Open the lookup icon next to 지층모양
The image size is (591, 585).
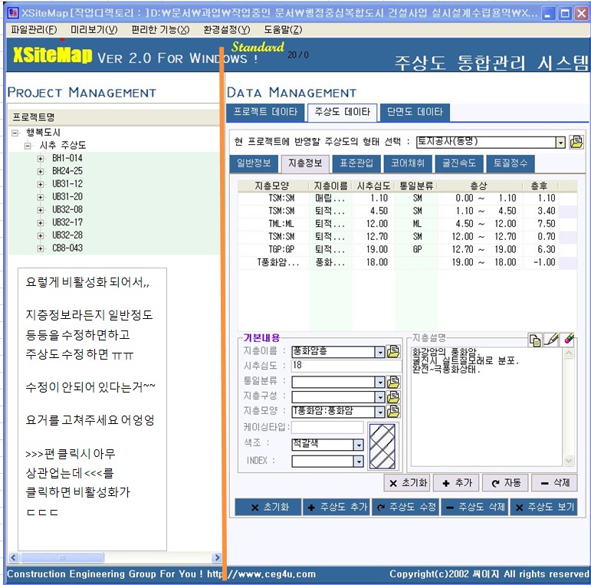point(393,411)
